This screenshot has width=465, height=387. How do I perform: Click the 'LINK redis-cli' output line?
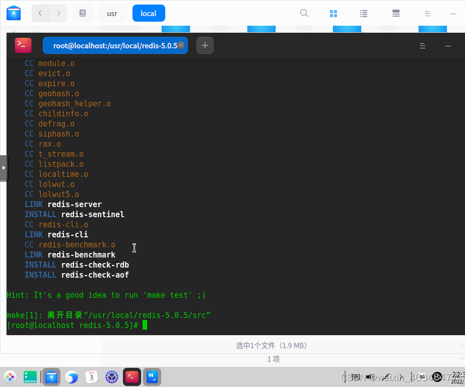pyautogui.click(x=56, y=235)
